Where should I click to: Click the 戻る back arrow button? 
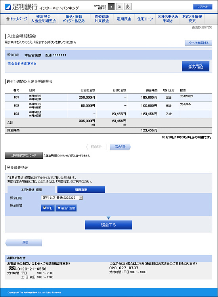click(24, 243)
